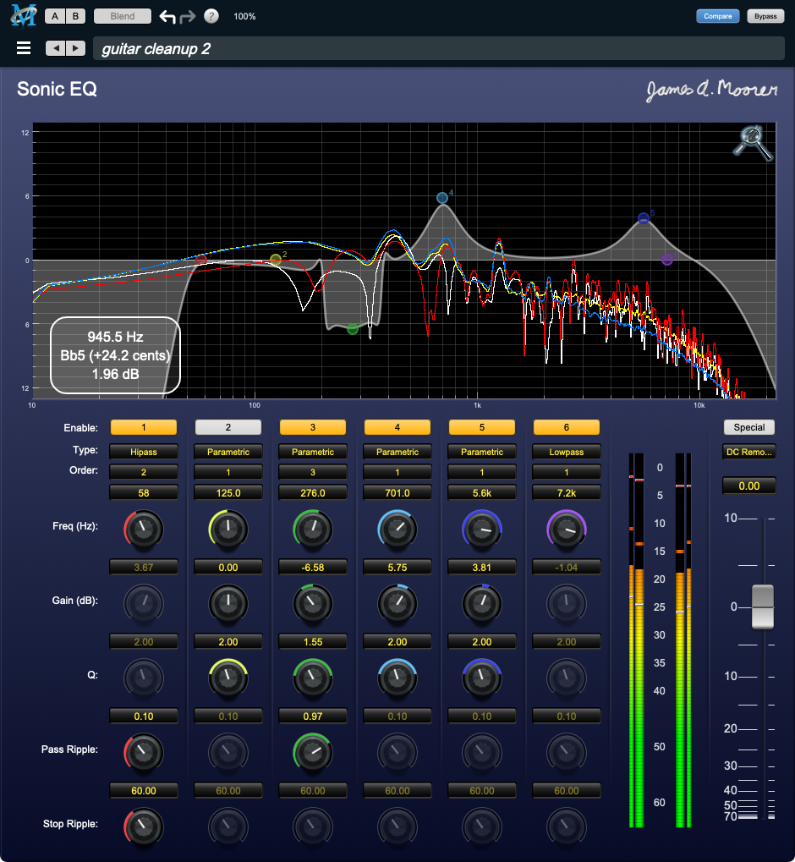Screen dimensions: 795x862
Task: Select snapshot B
Action: click(74, 15)
